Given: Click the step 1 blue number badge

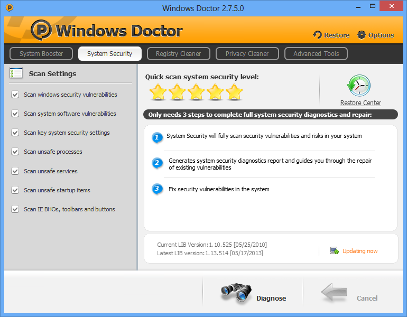Looking at the screenshot, I should [157, 137].
